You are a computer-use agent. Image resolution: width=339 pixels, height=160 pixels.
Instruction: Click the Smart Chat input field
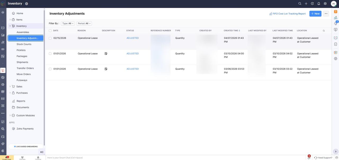pyautogui.click(x=175, y=158)
